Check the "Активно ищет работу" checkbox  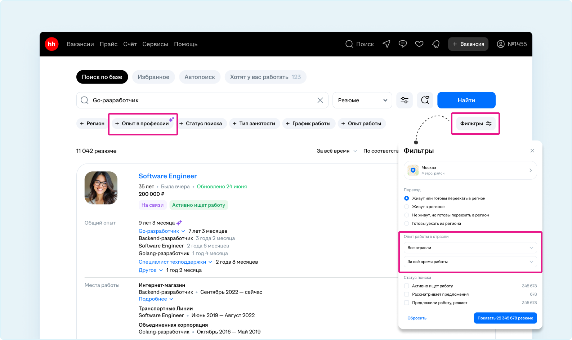pos(407,286)
